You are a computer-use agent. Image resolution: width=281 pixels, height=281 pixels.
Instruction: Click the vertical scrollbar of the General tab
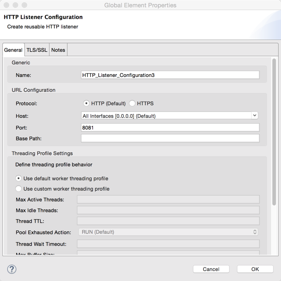pos(274,132)
